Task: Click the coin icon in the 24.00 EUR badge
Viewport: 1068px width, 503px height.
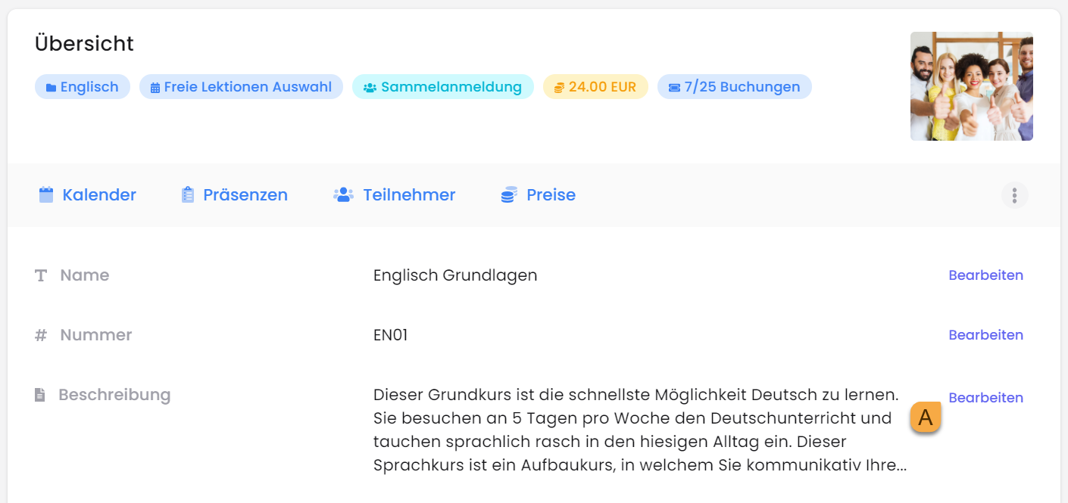Action: point(559,88)
